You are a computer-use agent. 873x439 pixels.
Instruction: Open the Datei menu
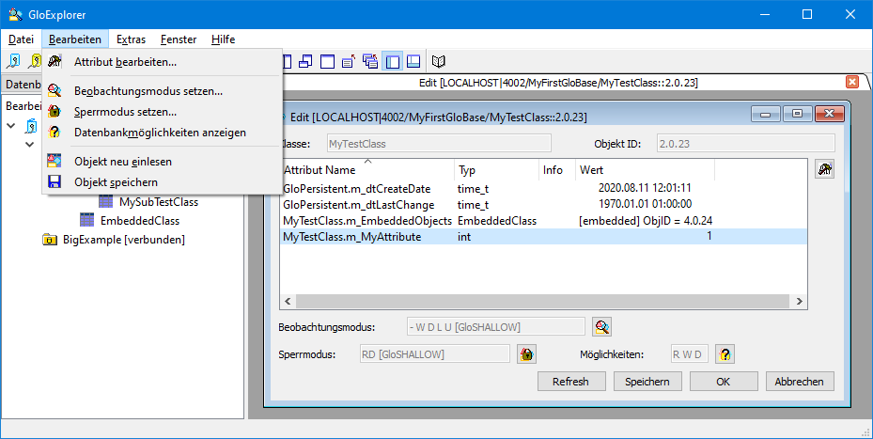[22, 39]
